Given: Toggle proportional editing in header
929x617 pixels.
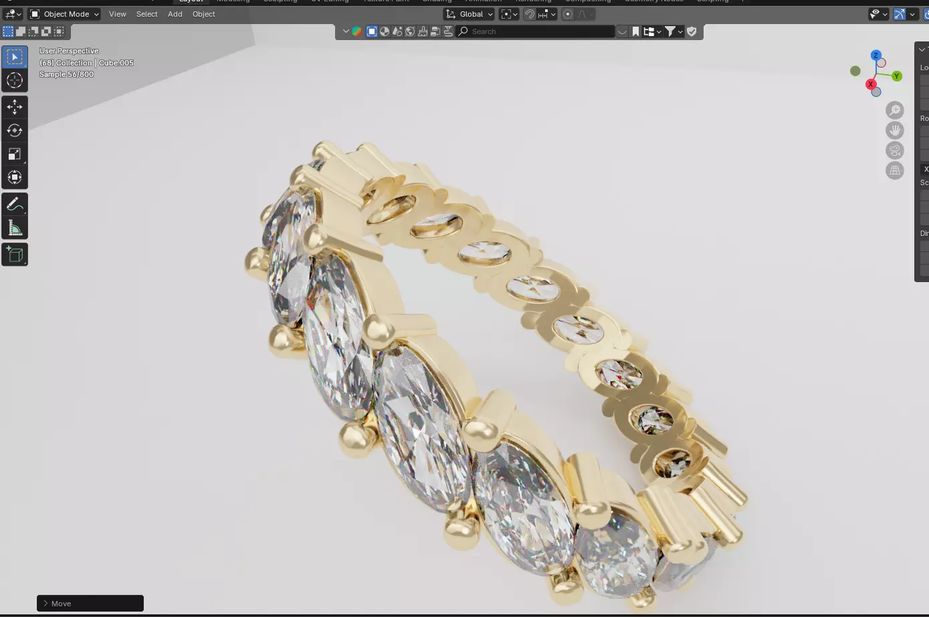Looking at the screenshot, I should [x=568, y=14].
